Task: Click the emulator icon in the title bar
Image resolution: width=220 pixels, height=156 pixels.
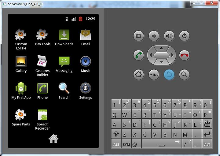Action: [x=4, y=4]
